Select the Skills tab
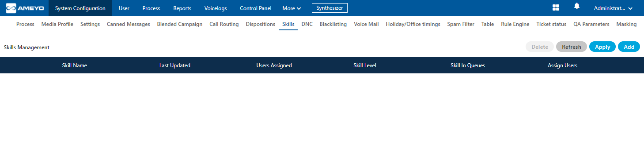The height and width of the screenshot is (163, 644). coord(288,24)
